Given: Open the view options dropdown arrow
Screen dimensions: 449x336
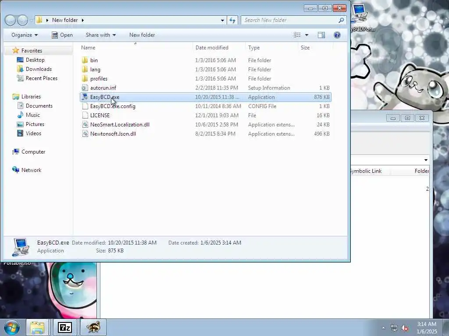Looking at the screenshot, I should tap(306, 35).
